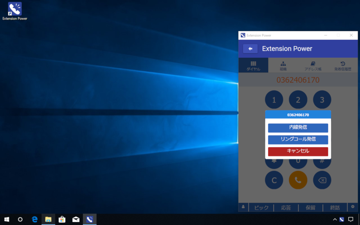
Task: Launch Microsoft Edge from the taskbar
Action: click(x=34, y=219)
